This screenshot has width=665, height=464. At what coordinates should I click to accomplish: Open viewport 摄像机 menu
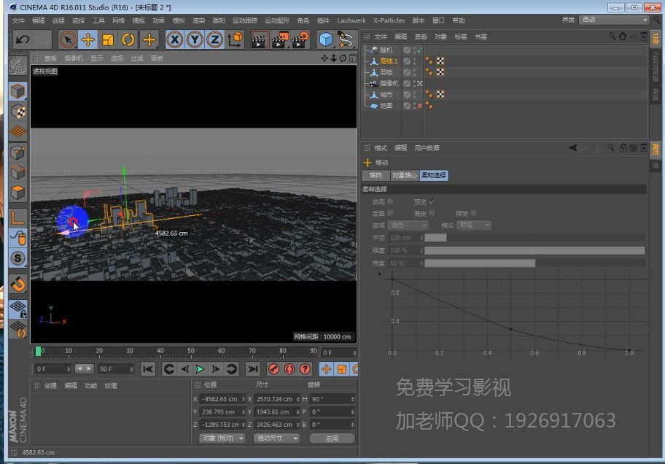(74, 58)
